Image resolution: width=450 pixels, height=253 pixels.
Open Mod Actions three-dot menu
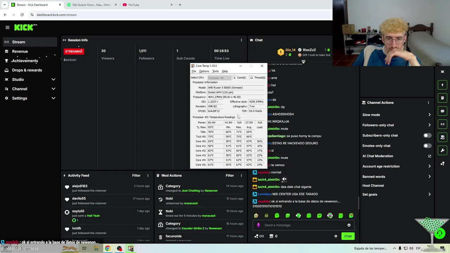click(241, 175)
